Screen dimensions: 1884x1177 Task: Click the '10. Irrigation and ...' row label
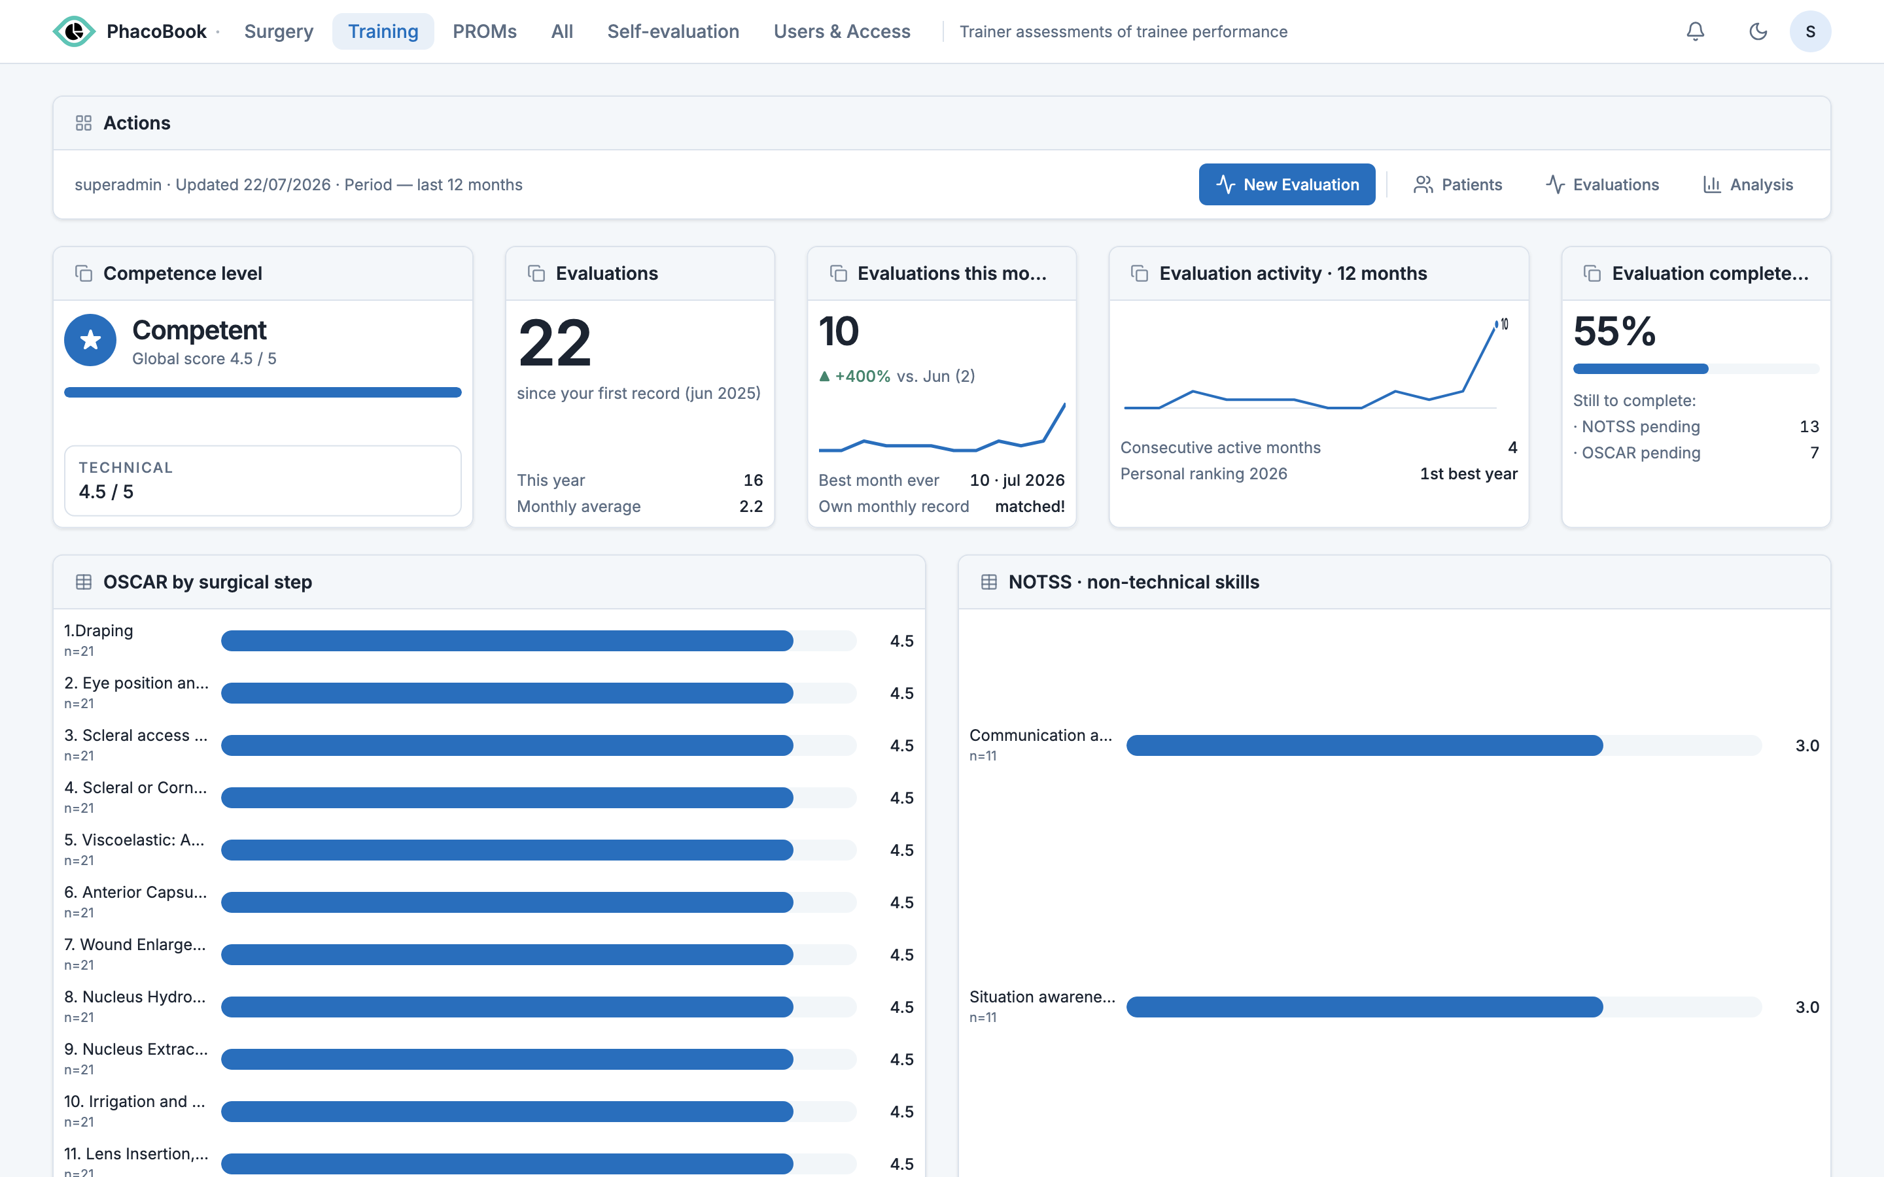(135, 1102)
